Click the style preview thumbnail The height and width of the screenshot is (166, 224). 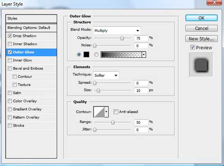[x=201, y=65]
